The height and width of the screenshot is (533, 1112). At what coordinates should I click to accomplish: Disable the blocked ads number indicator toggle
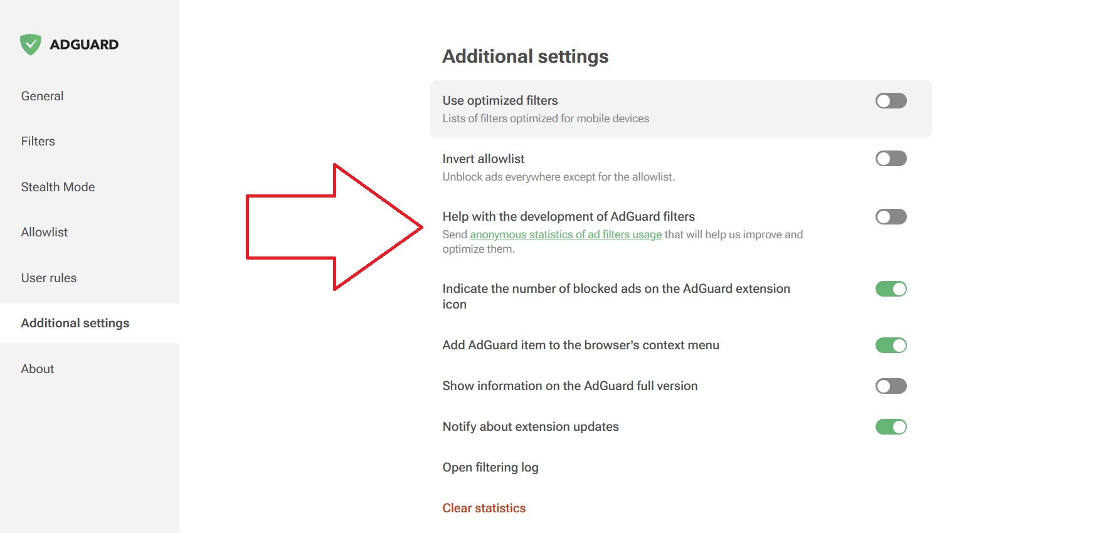tap(891, 289)
